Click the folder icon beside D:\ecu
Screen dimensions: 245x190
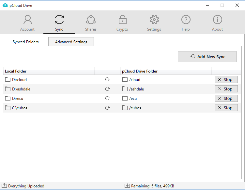[x=8, y=98]
